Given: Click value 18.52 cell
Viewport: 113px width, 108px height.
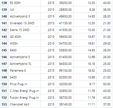Looking at the screenshot, I should click(85, 70).
